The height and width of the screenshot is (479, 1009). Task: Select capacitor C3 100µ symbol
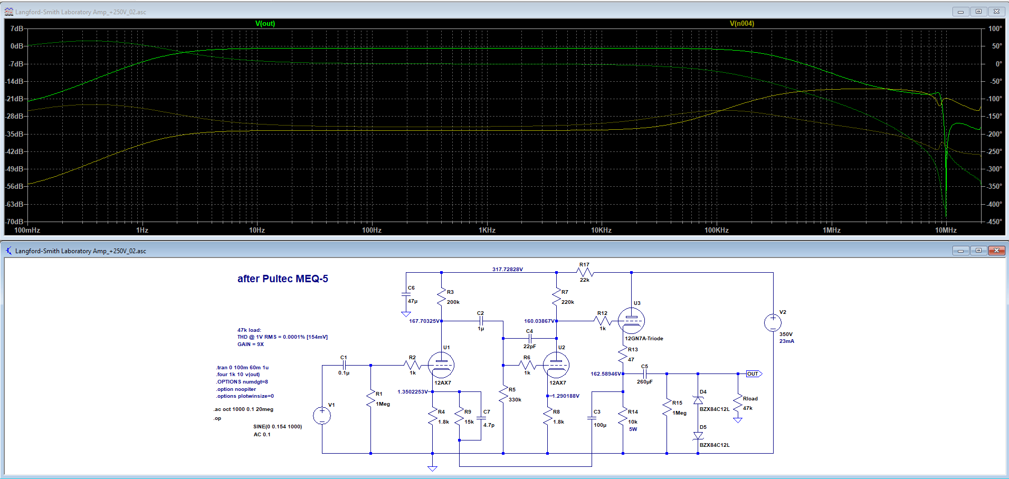tap(592, 418)
